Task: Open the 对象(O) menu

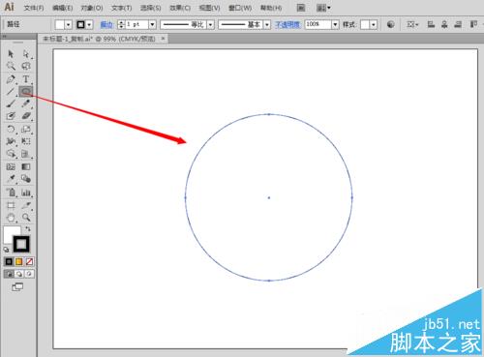Action: tap(92, 8)
